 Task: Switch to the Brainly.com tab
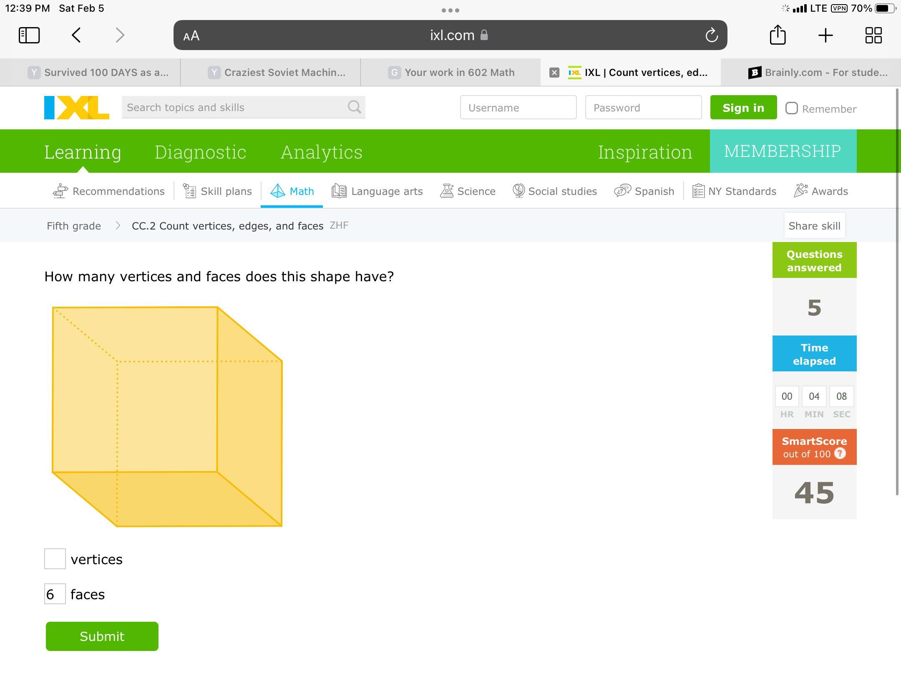click(818, 73)
